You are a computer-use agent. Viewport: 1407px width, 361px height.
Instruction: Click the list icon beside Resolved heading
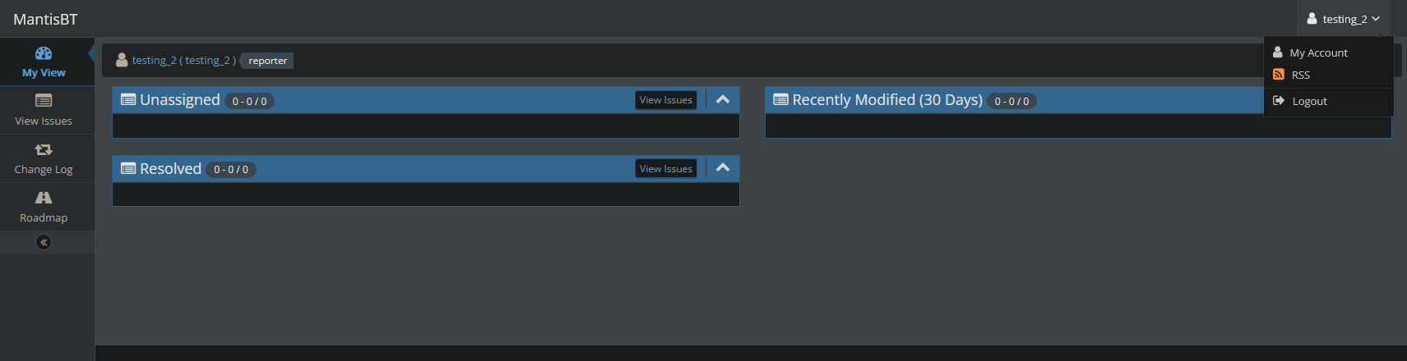pyautogui.click(x=128, y=169)
